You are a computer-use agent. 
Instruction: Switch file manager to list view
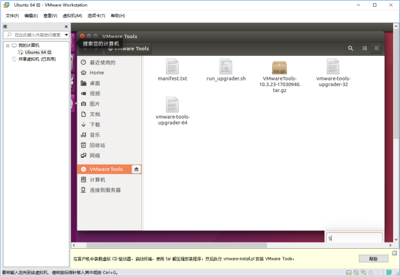[x=364, y=48]
